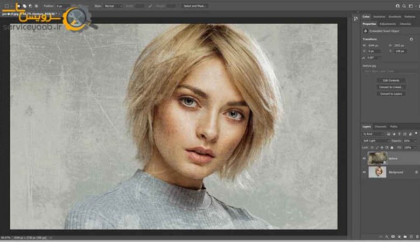Click the add layer style fx icon
Screen dimensions: 420x242
point(387,237)
